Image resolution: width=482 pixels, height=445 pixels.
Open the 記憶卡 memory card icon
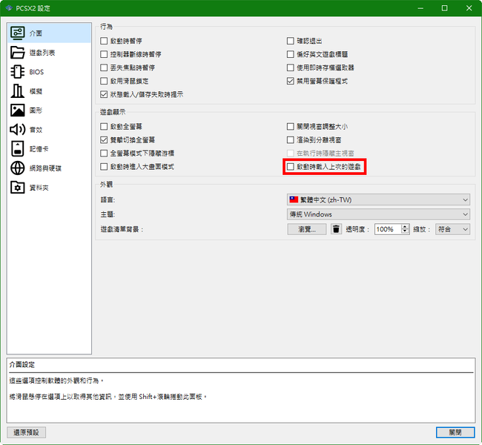(18, 149)
